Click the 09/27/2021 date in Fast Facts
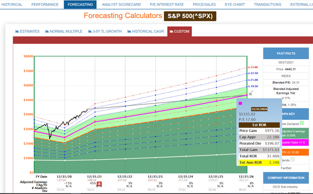 pyautogui.click(x=286, y=63)
